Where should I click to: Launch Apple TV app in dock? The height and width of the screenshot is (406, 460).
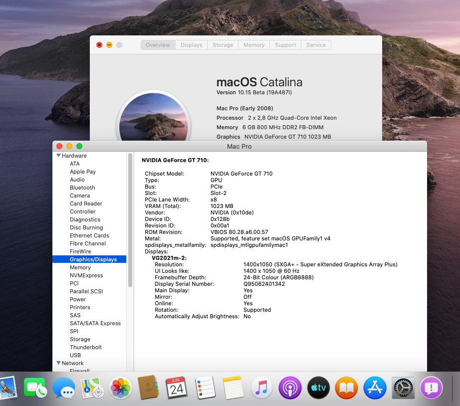click(318, 388)
